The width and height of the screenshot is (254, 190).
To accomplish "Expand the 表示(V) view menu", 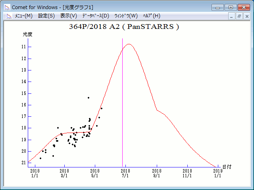I will [69, 16].
